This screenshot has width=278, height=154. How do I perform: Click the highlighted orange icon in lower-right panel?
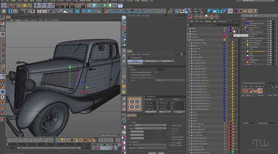[260, 91]
